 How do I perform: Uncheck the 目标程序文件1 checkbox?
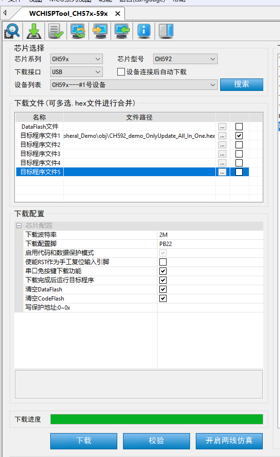[239, 135]
